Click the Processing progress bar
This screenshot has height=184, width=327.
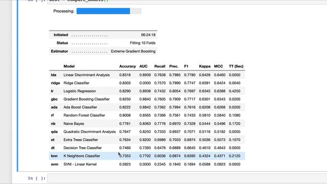click(109, 11)
